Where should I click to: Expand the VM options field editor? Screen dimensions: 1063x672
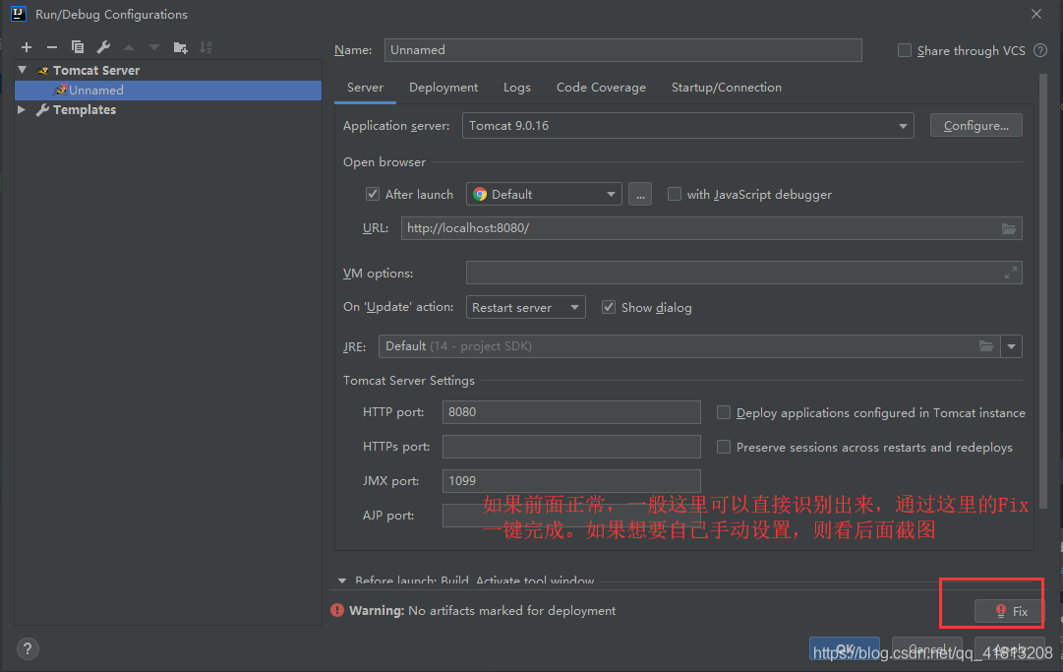pyautogui.click(x=1010, y=274)
